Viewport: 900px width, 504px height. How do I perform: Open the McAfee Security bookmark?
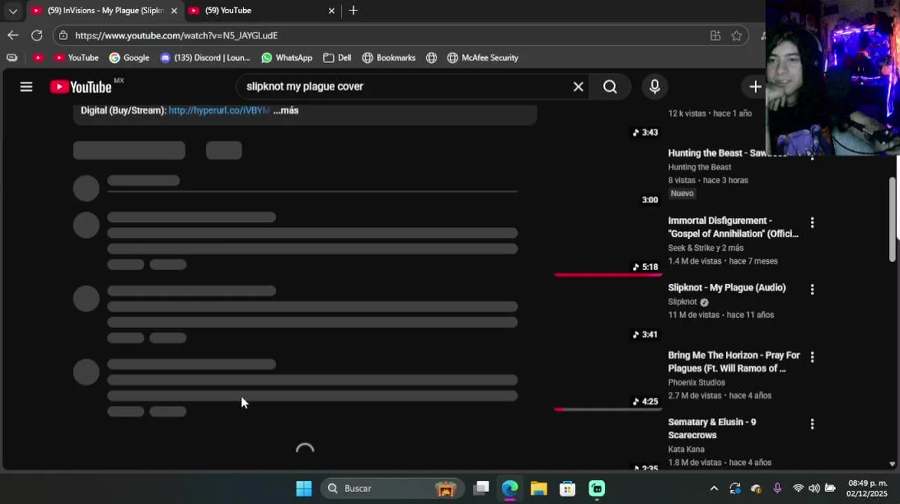(483, 57)
